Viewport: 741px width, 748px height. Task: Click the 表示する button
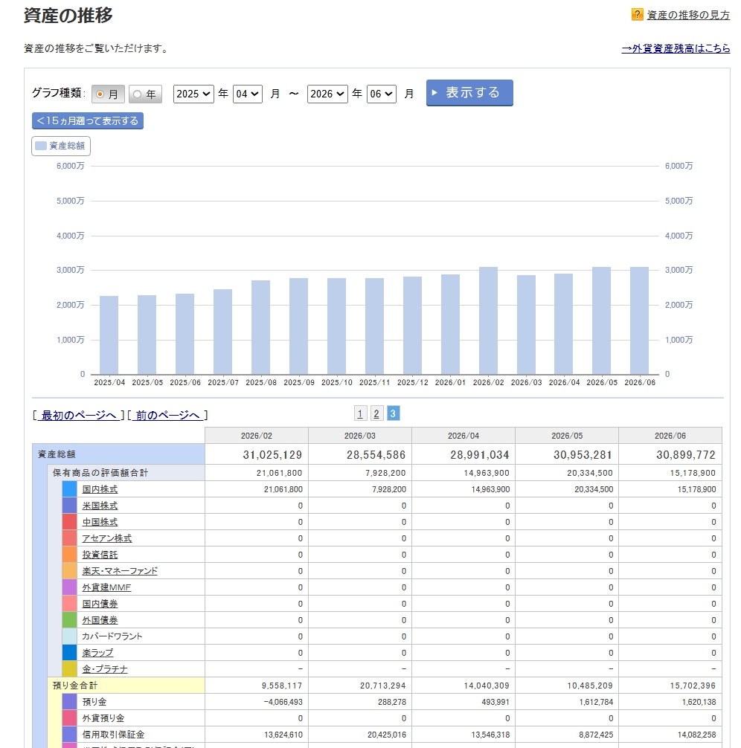469,92
